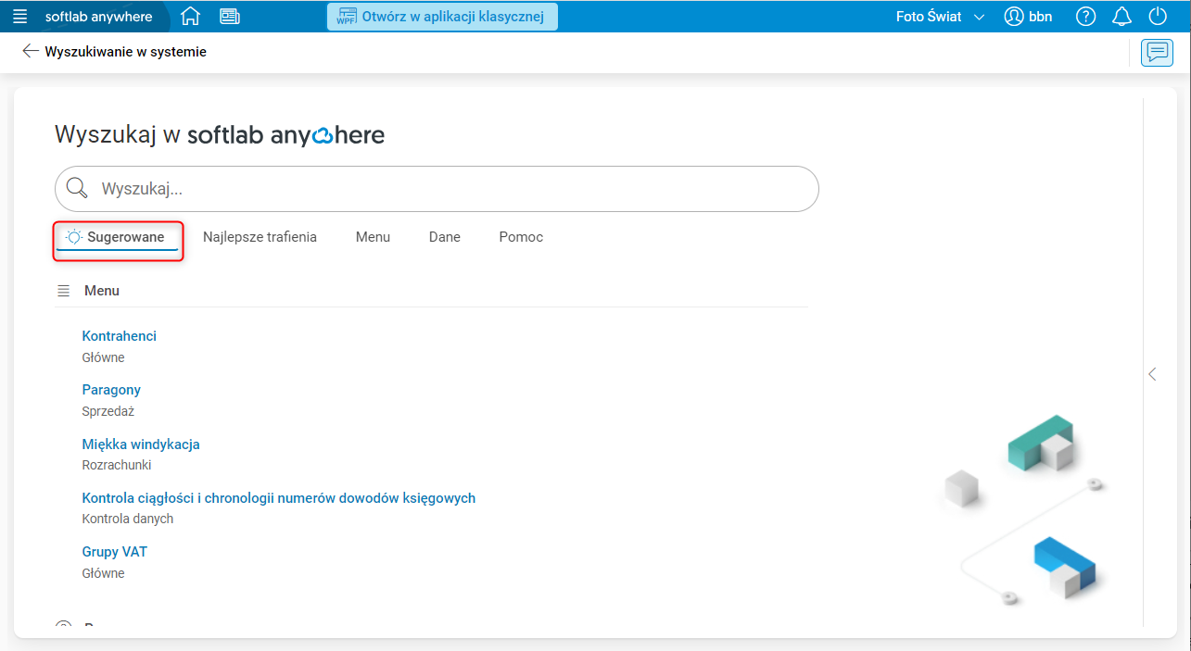Viewport: 1191px width, 651px height.
Task: Switch to the Menu tab
Action: coord(373,237)
